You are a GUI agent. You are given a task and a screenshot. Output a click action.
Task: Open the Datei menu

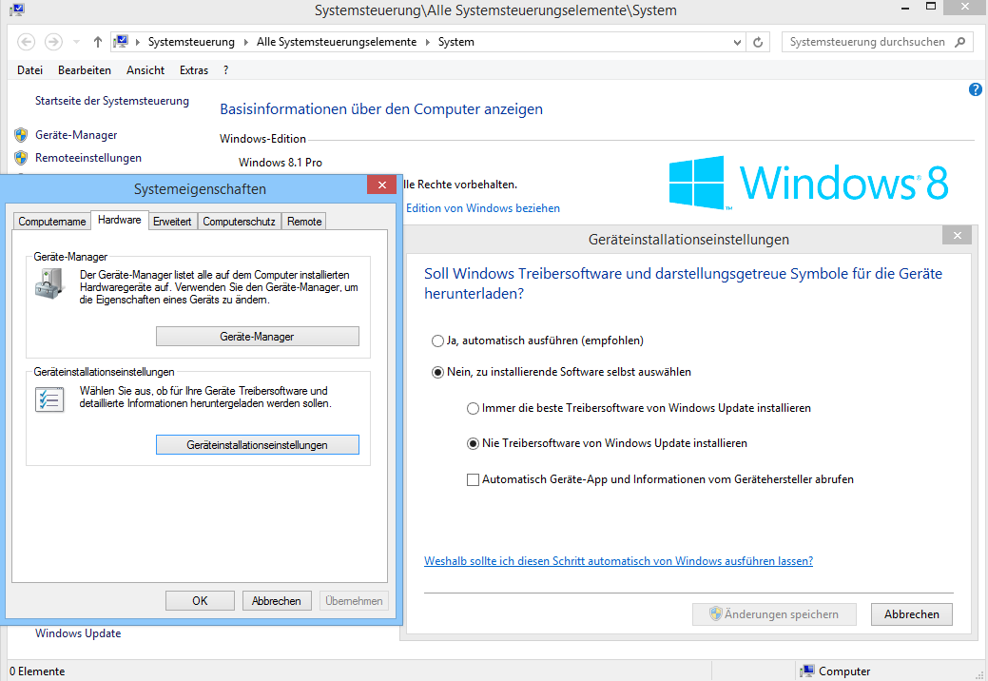pos(29,70)
